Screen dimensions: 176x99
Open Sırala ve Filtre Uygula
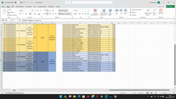tap(148, 12)
